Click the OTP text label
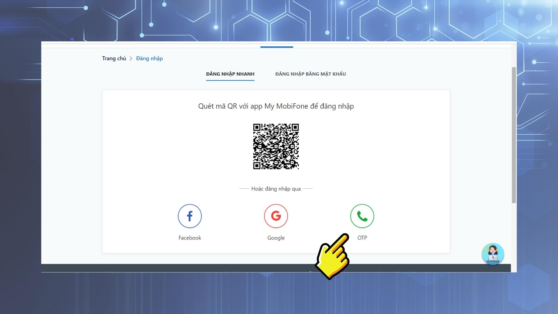The image size is (558, 314). (362, 238)
